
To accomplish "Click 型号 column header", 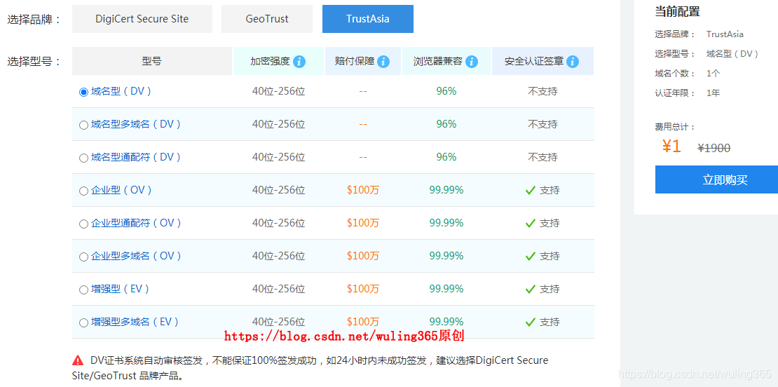I will (x=152, y=61).
